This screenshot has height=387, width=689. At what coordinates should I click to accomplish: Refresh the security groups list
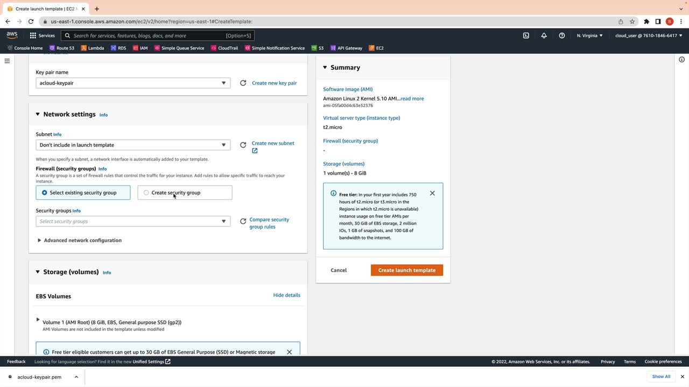(243, 221)
